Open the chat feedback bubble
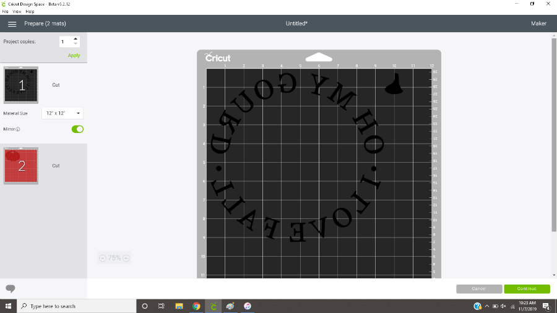Image resolution: width=557 pixels, height=313 pixels. 10,289
